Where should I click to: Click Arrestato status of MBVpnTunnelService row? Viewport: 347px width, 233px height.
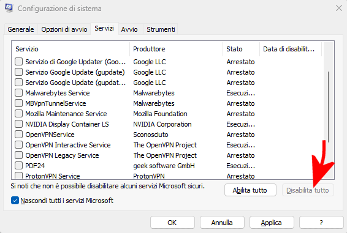pos(240,103)
